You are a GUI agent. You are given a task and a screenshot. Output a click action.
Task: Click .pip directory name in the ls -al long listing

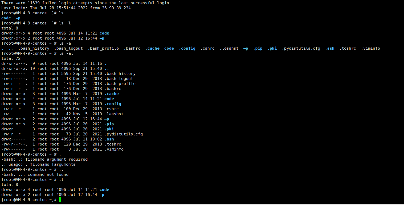[x=109, y=124]
